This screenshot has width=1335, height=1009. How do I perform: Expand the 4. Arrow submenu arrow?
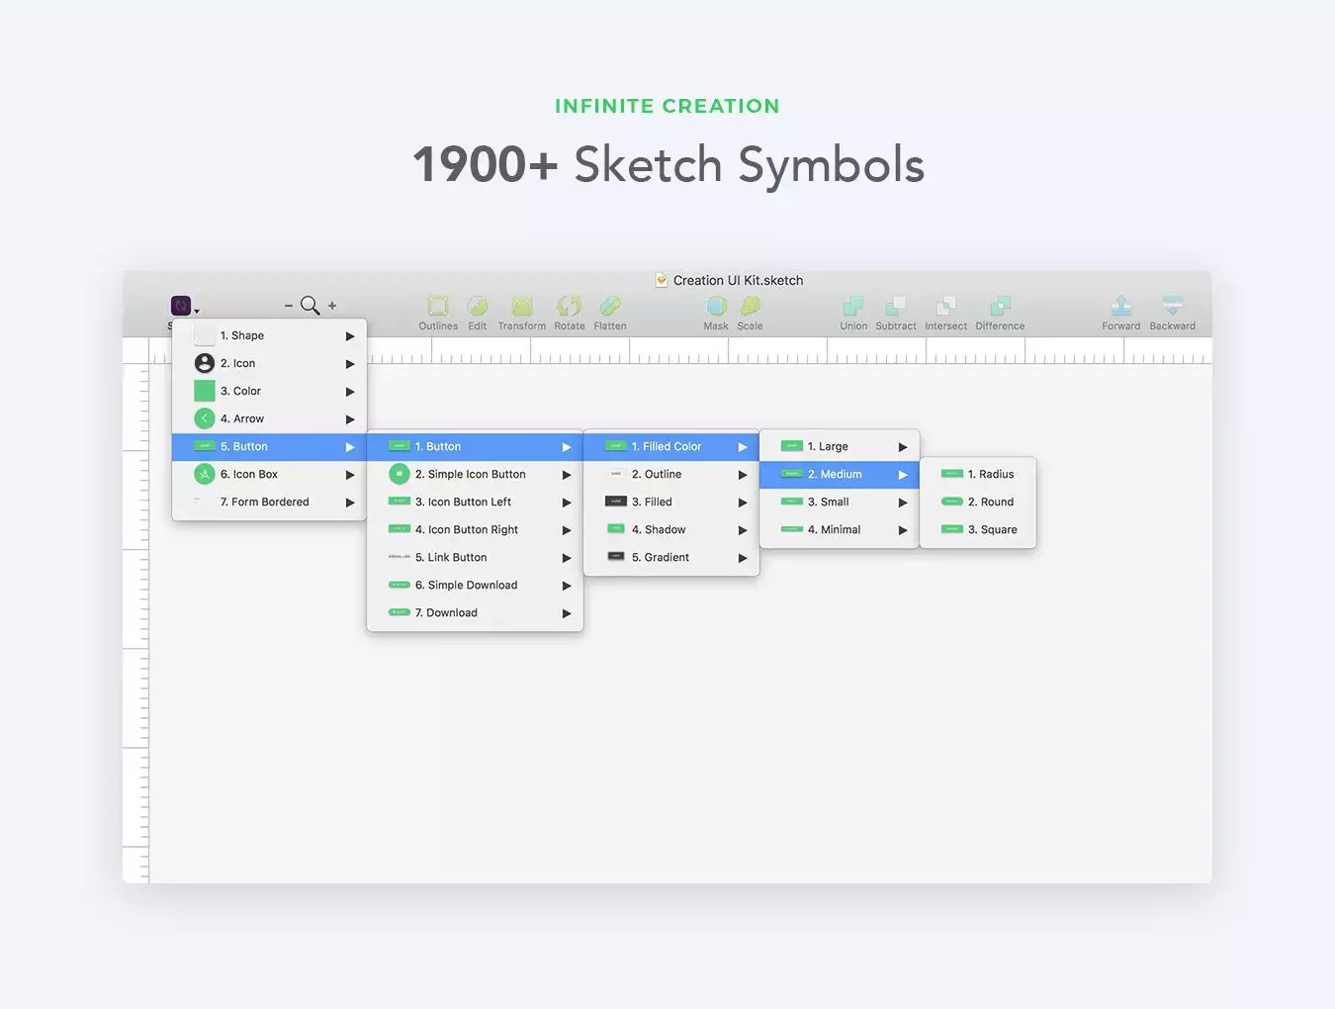pos(350,419)
